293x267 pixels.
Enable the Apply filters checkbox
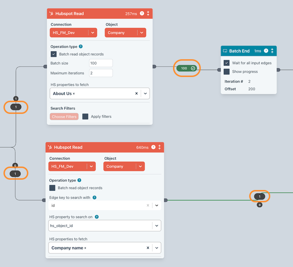click(x=85, y=117)
